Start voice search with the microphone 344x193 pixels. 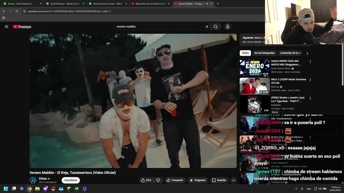[x=228, y=27]
